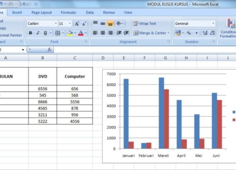Viewport: 236px width, 170px height.
Task: Click the Juni axis label in chart
Action: pyautogui.click(x=216, y=156)
